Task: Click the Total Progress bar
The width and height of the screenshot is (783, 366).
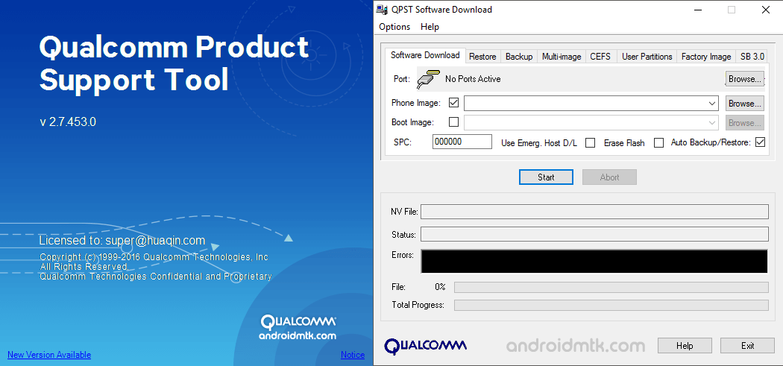Action: [611, 305]
